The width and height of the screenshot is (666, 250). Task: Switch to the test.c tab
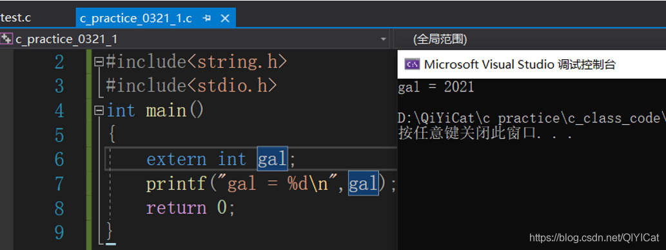15,18
